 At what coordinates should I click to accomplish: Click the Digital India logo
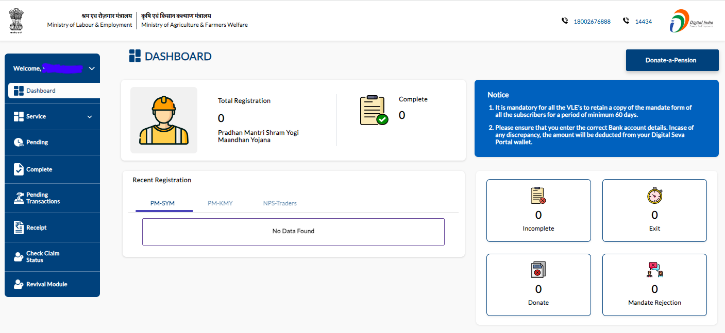pyautogui.click(x=689, y=21)
